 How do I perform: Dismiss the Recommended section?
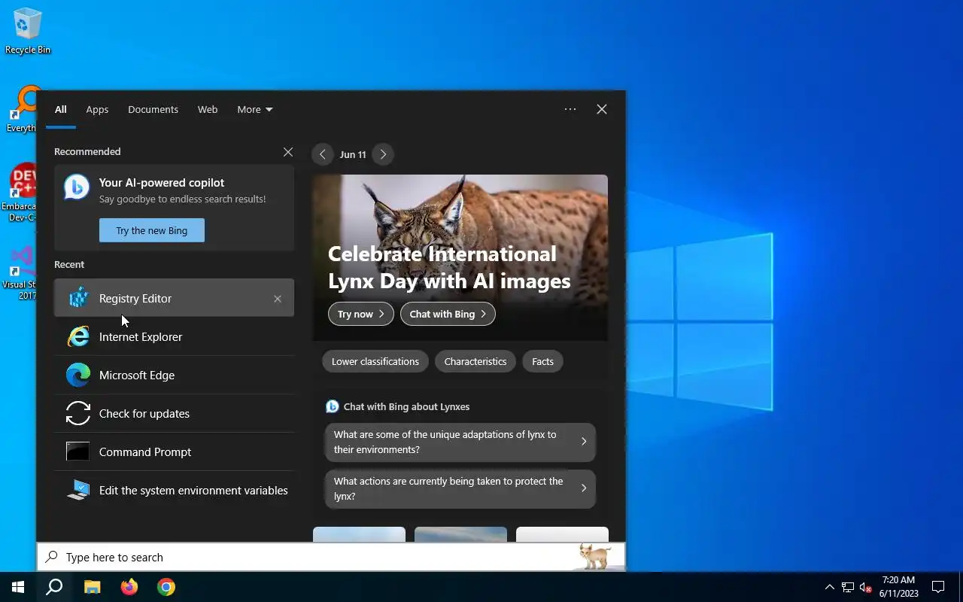pyautogui.click(x=288, y=152)
